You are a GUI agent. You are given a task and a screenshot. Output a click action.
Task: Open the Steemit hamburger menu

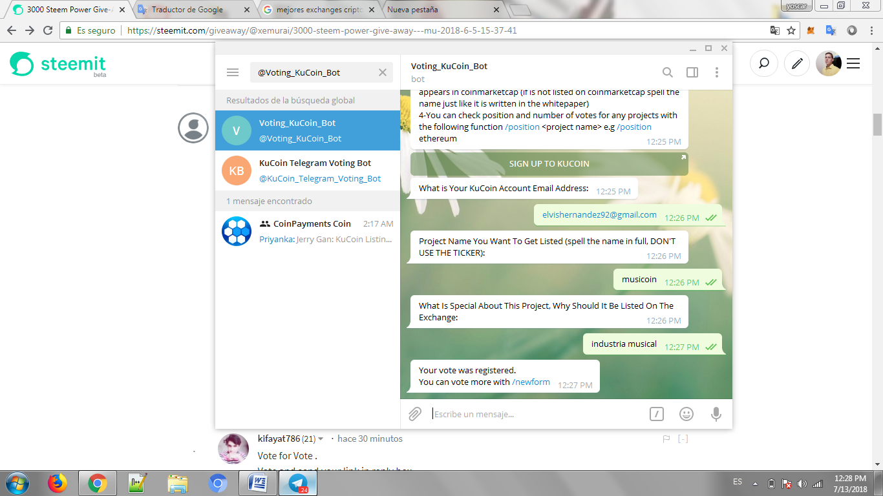[853, 63]
